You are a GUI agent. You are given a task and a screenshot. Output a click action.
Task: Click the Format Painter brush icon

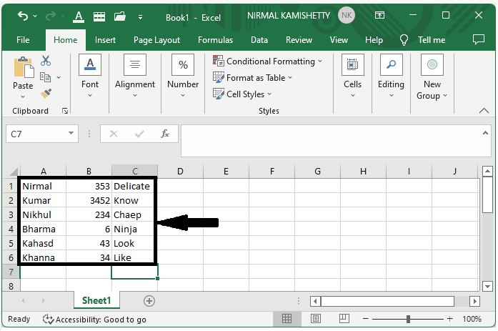point(46,94)
